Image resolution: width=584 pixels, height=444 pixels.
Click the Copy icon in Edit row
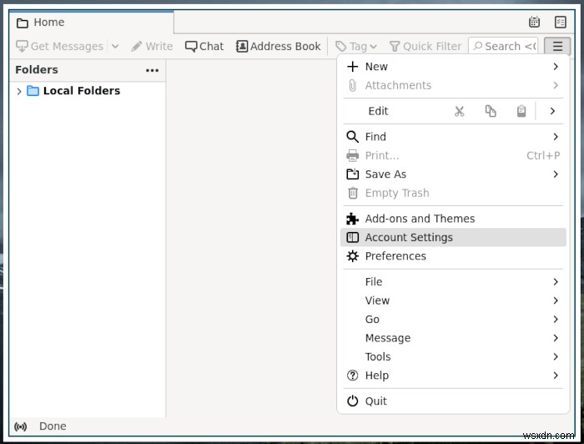[491, 111]
